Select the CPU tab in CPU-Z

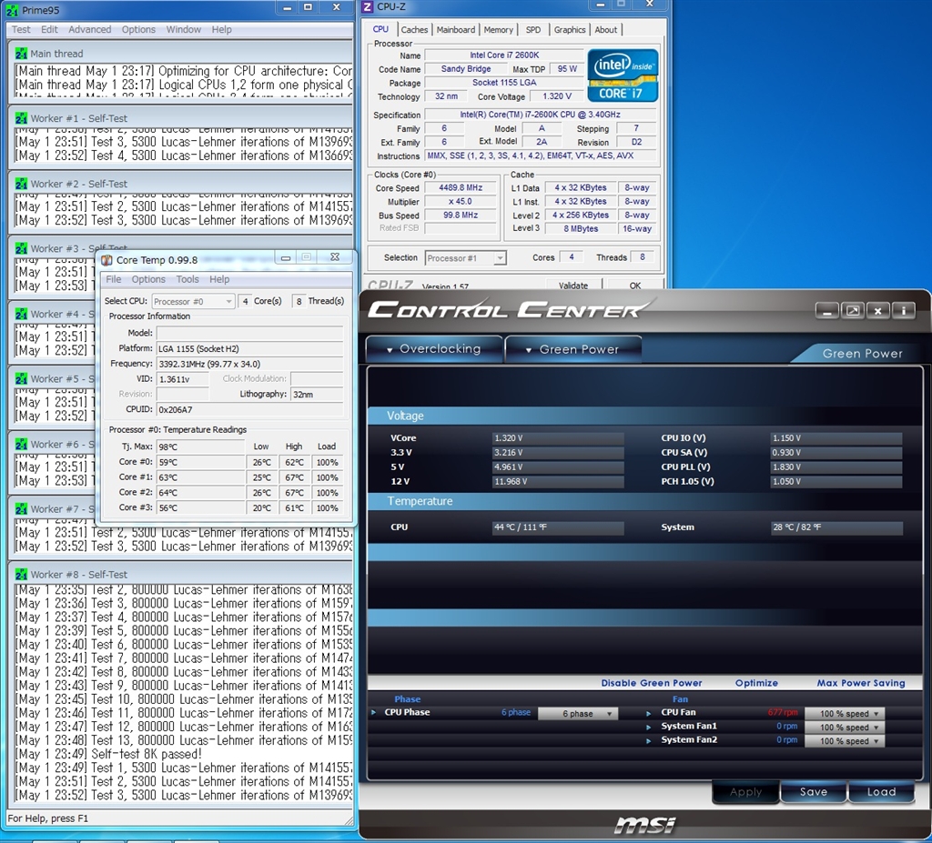[x=381, y=29]
